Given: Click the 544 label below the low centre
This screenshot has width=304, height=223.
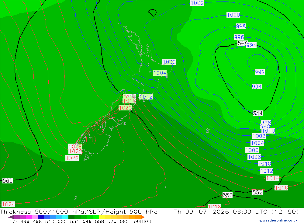Looking at the screenshot, I should (258, 113).
